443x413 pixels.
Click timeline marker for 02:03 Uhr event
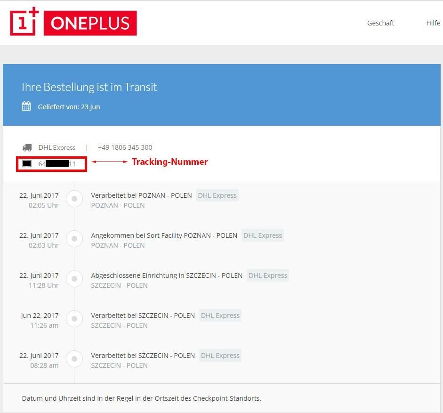coord(74,239)
